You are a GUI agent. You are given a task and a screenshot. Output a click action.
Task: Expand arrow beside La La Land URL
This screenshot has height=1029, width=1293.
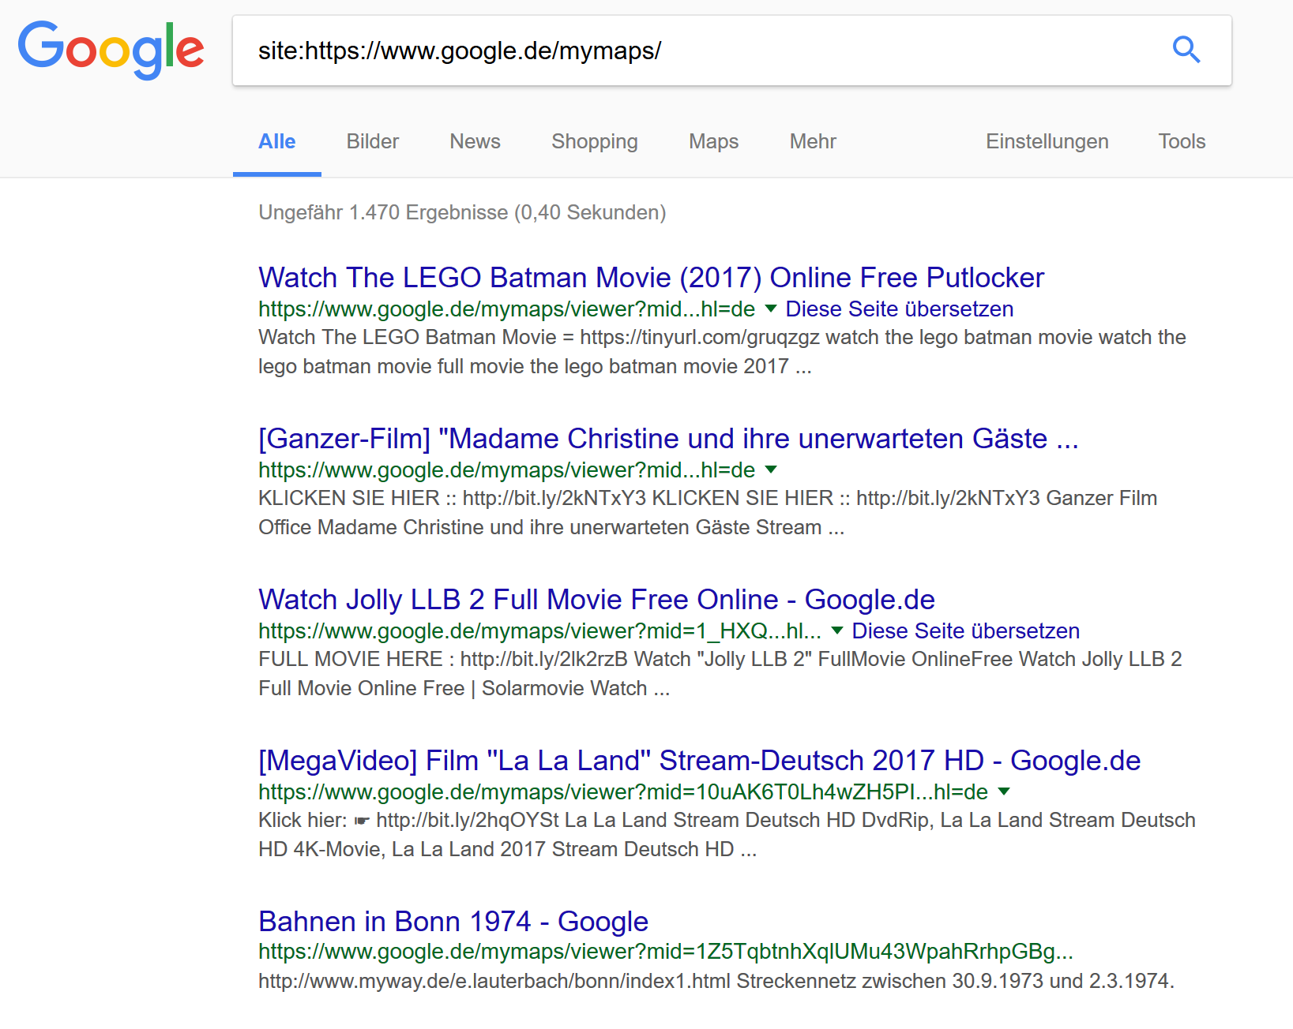[x=1004, y=791]
